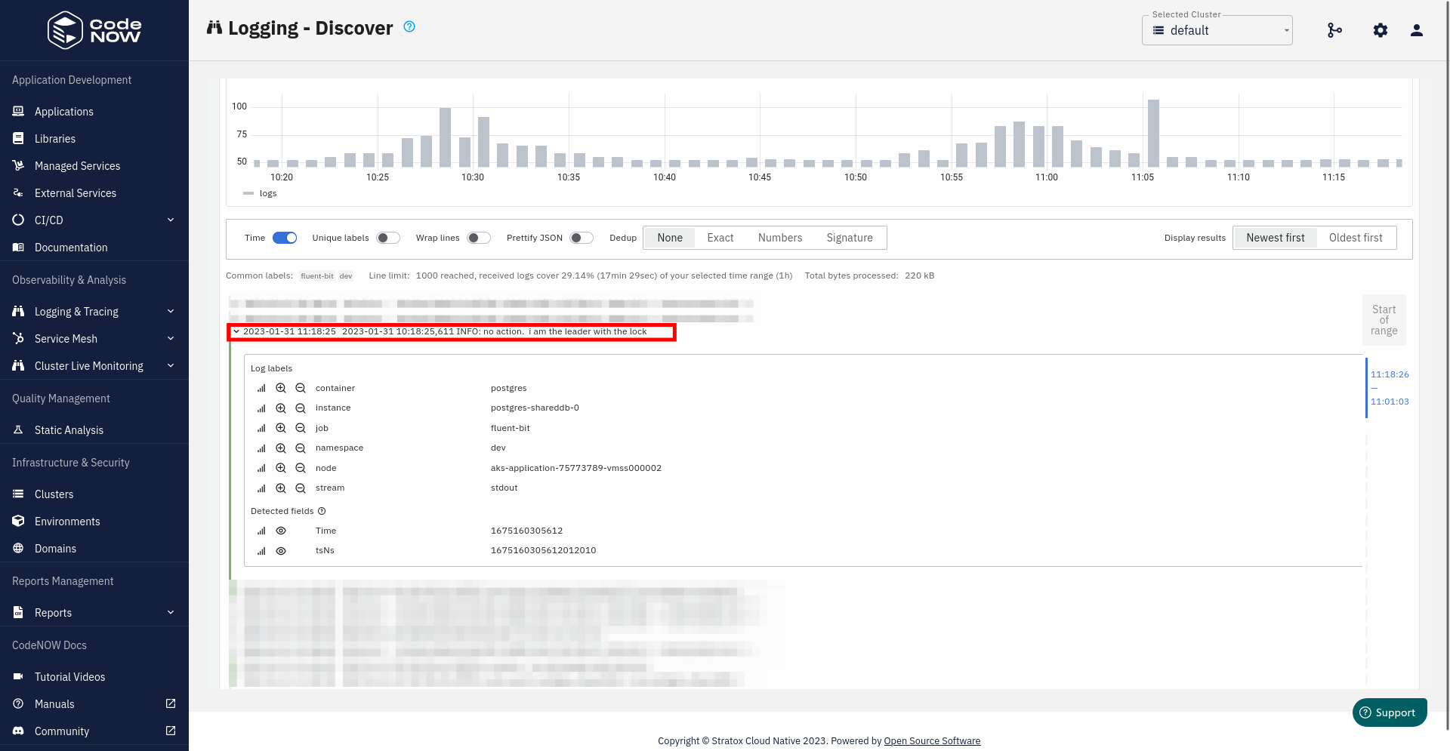Click the postgres-shareddb-0 instance value
This screenshot has height=751, width=1450.
click(535, 408)
